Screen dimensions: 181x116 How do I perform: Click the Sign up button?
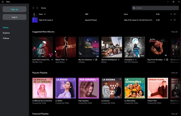coord(14,9)
